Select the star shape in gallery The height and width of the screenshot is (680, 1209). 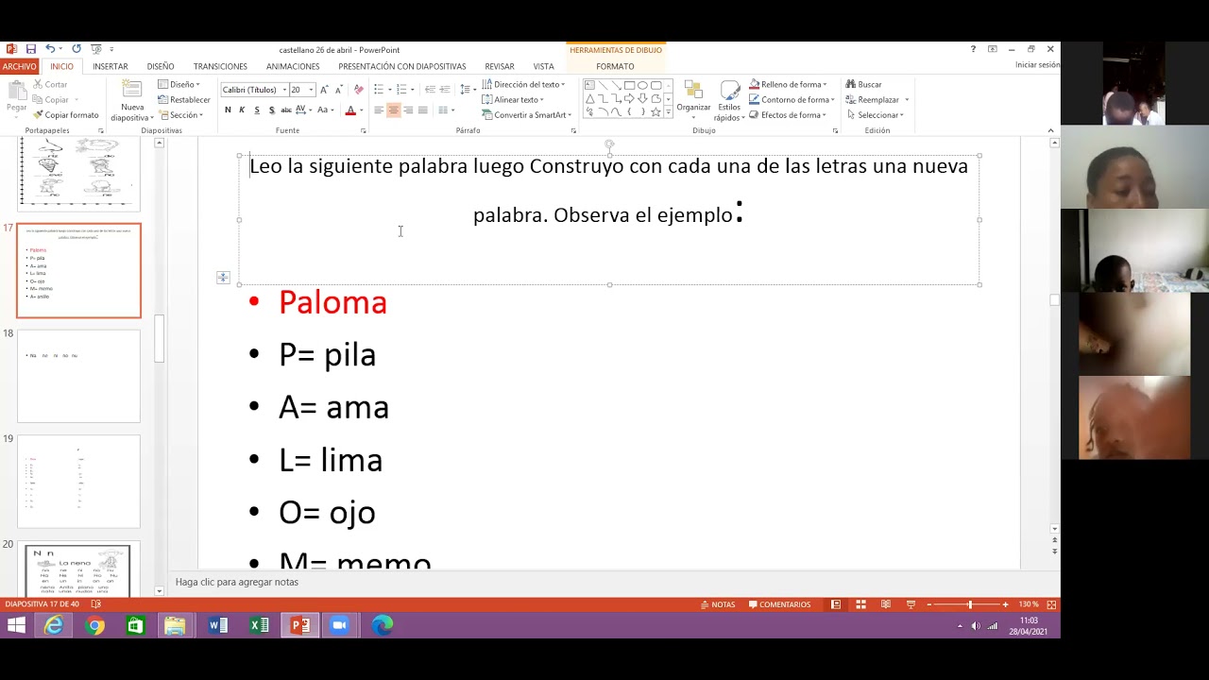click(656, 111)
